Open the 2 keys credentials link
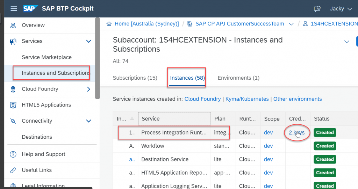This screenshot has height=189, width=358. point(296,133)
